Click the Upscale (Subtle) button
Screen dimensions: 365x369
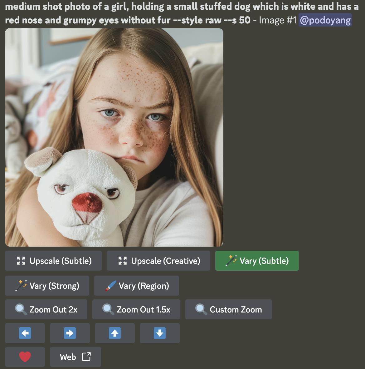[53, 261]
